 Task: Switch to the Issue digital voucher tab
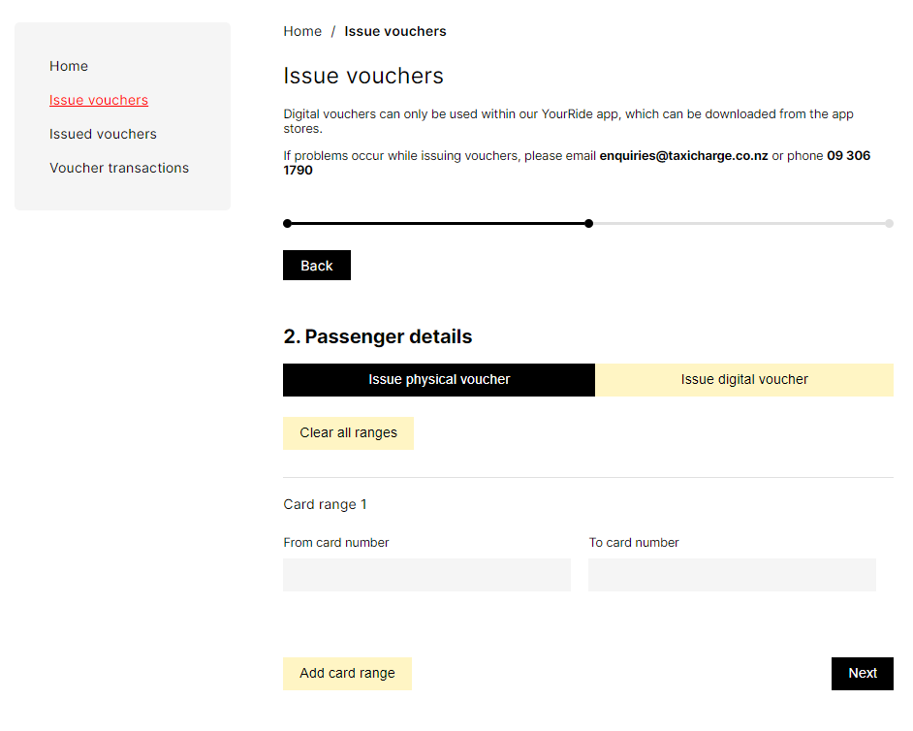(743, 379)
